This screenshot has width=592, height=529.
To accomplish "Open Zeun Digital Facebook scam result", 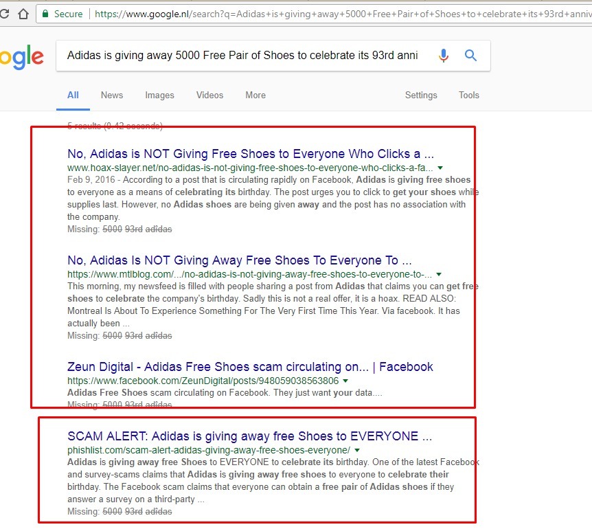I will click(x=250, y=367).
